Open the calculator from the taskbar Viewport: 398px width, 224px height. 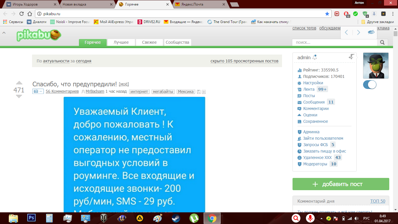point(49,218)
